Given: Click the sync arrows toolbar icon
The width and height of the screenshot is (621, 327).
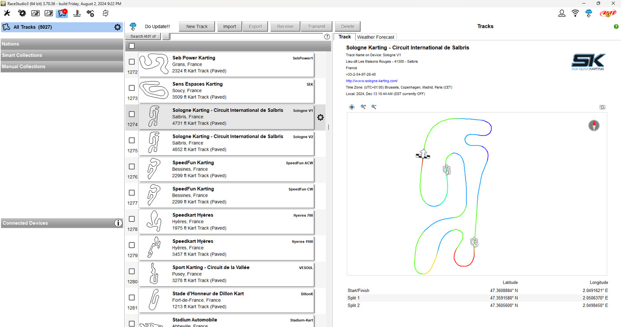Looking at the screenshot, I should [x=106, y=13].
